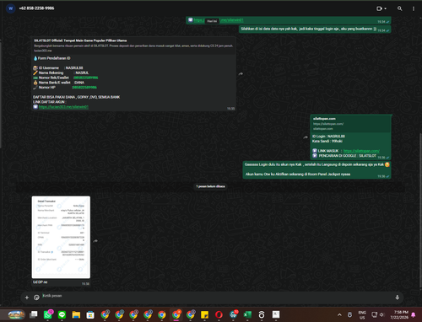This screenshot has width=422, height=322.
Task: Open contact info for +62 858-2258-9986
Action: tap(36, 8)
